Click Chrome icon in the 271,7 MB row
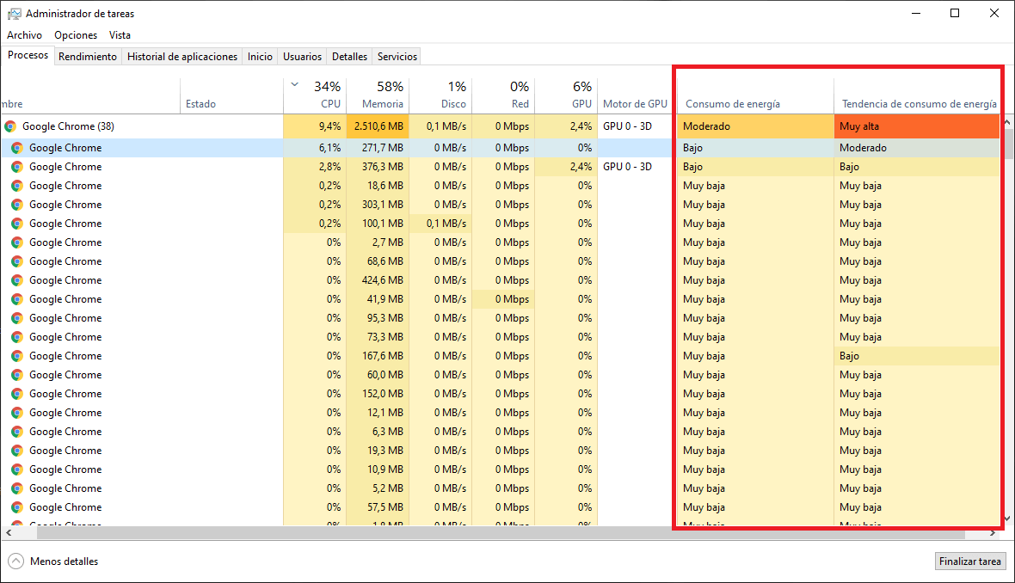Image resolution: width=1015 pixels, height=583 pixels. pyautogui.click(x=17, y=148)
